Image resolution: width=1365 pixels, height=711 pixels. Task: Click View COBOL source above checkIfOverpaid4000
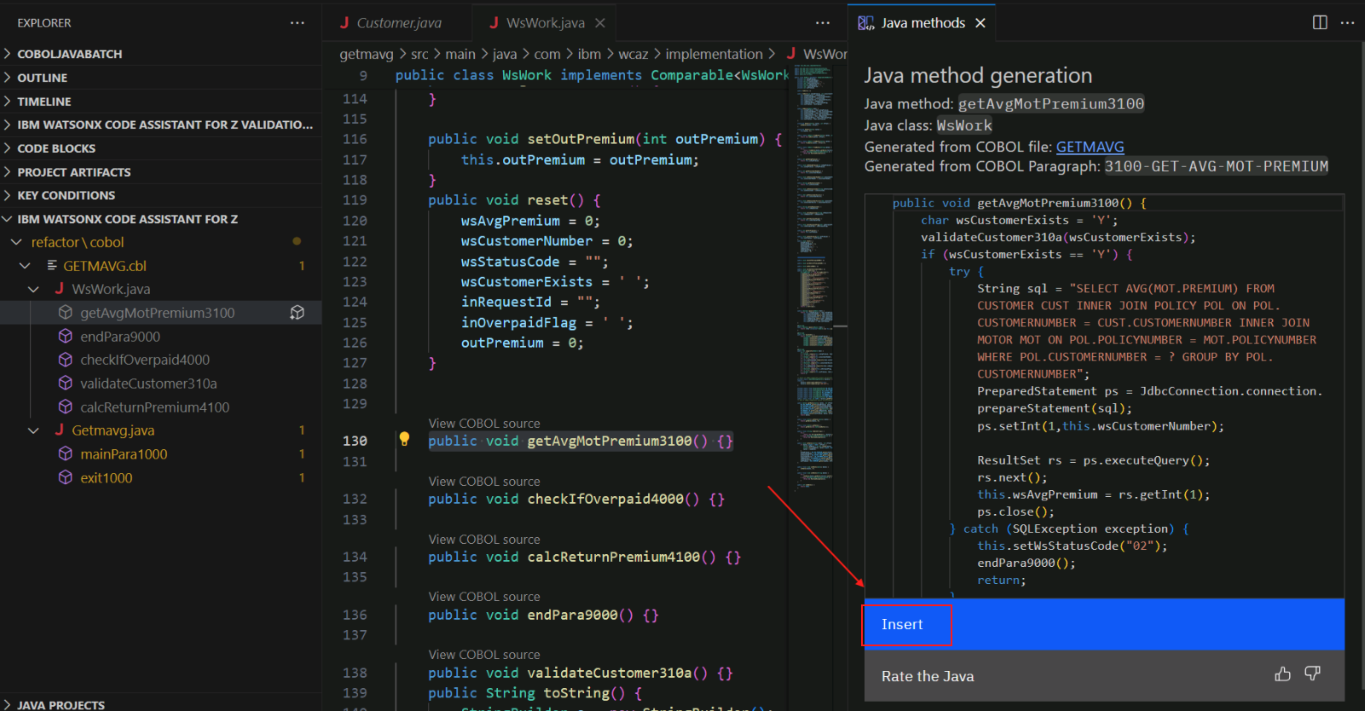[484, 482]
